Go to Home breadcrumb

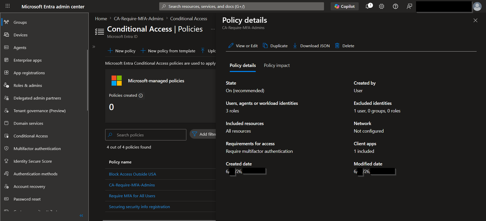tap(101, 19)
